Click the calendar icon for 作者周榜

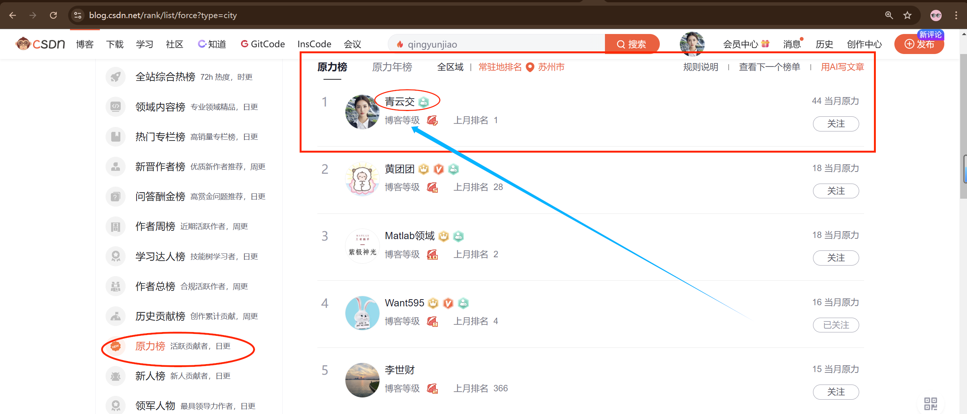[115, 226]
